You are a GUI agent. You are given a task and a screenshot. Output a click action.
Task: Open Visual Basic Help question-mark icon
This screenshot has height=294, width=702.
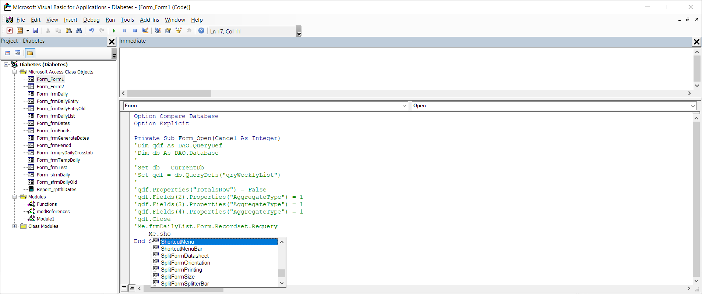[x=201, y=31]
